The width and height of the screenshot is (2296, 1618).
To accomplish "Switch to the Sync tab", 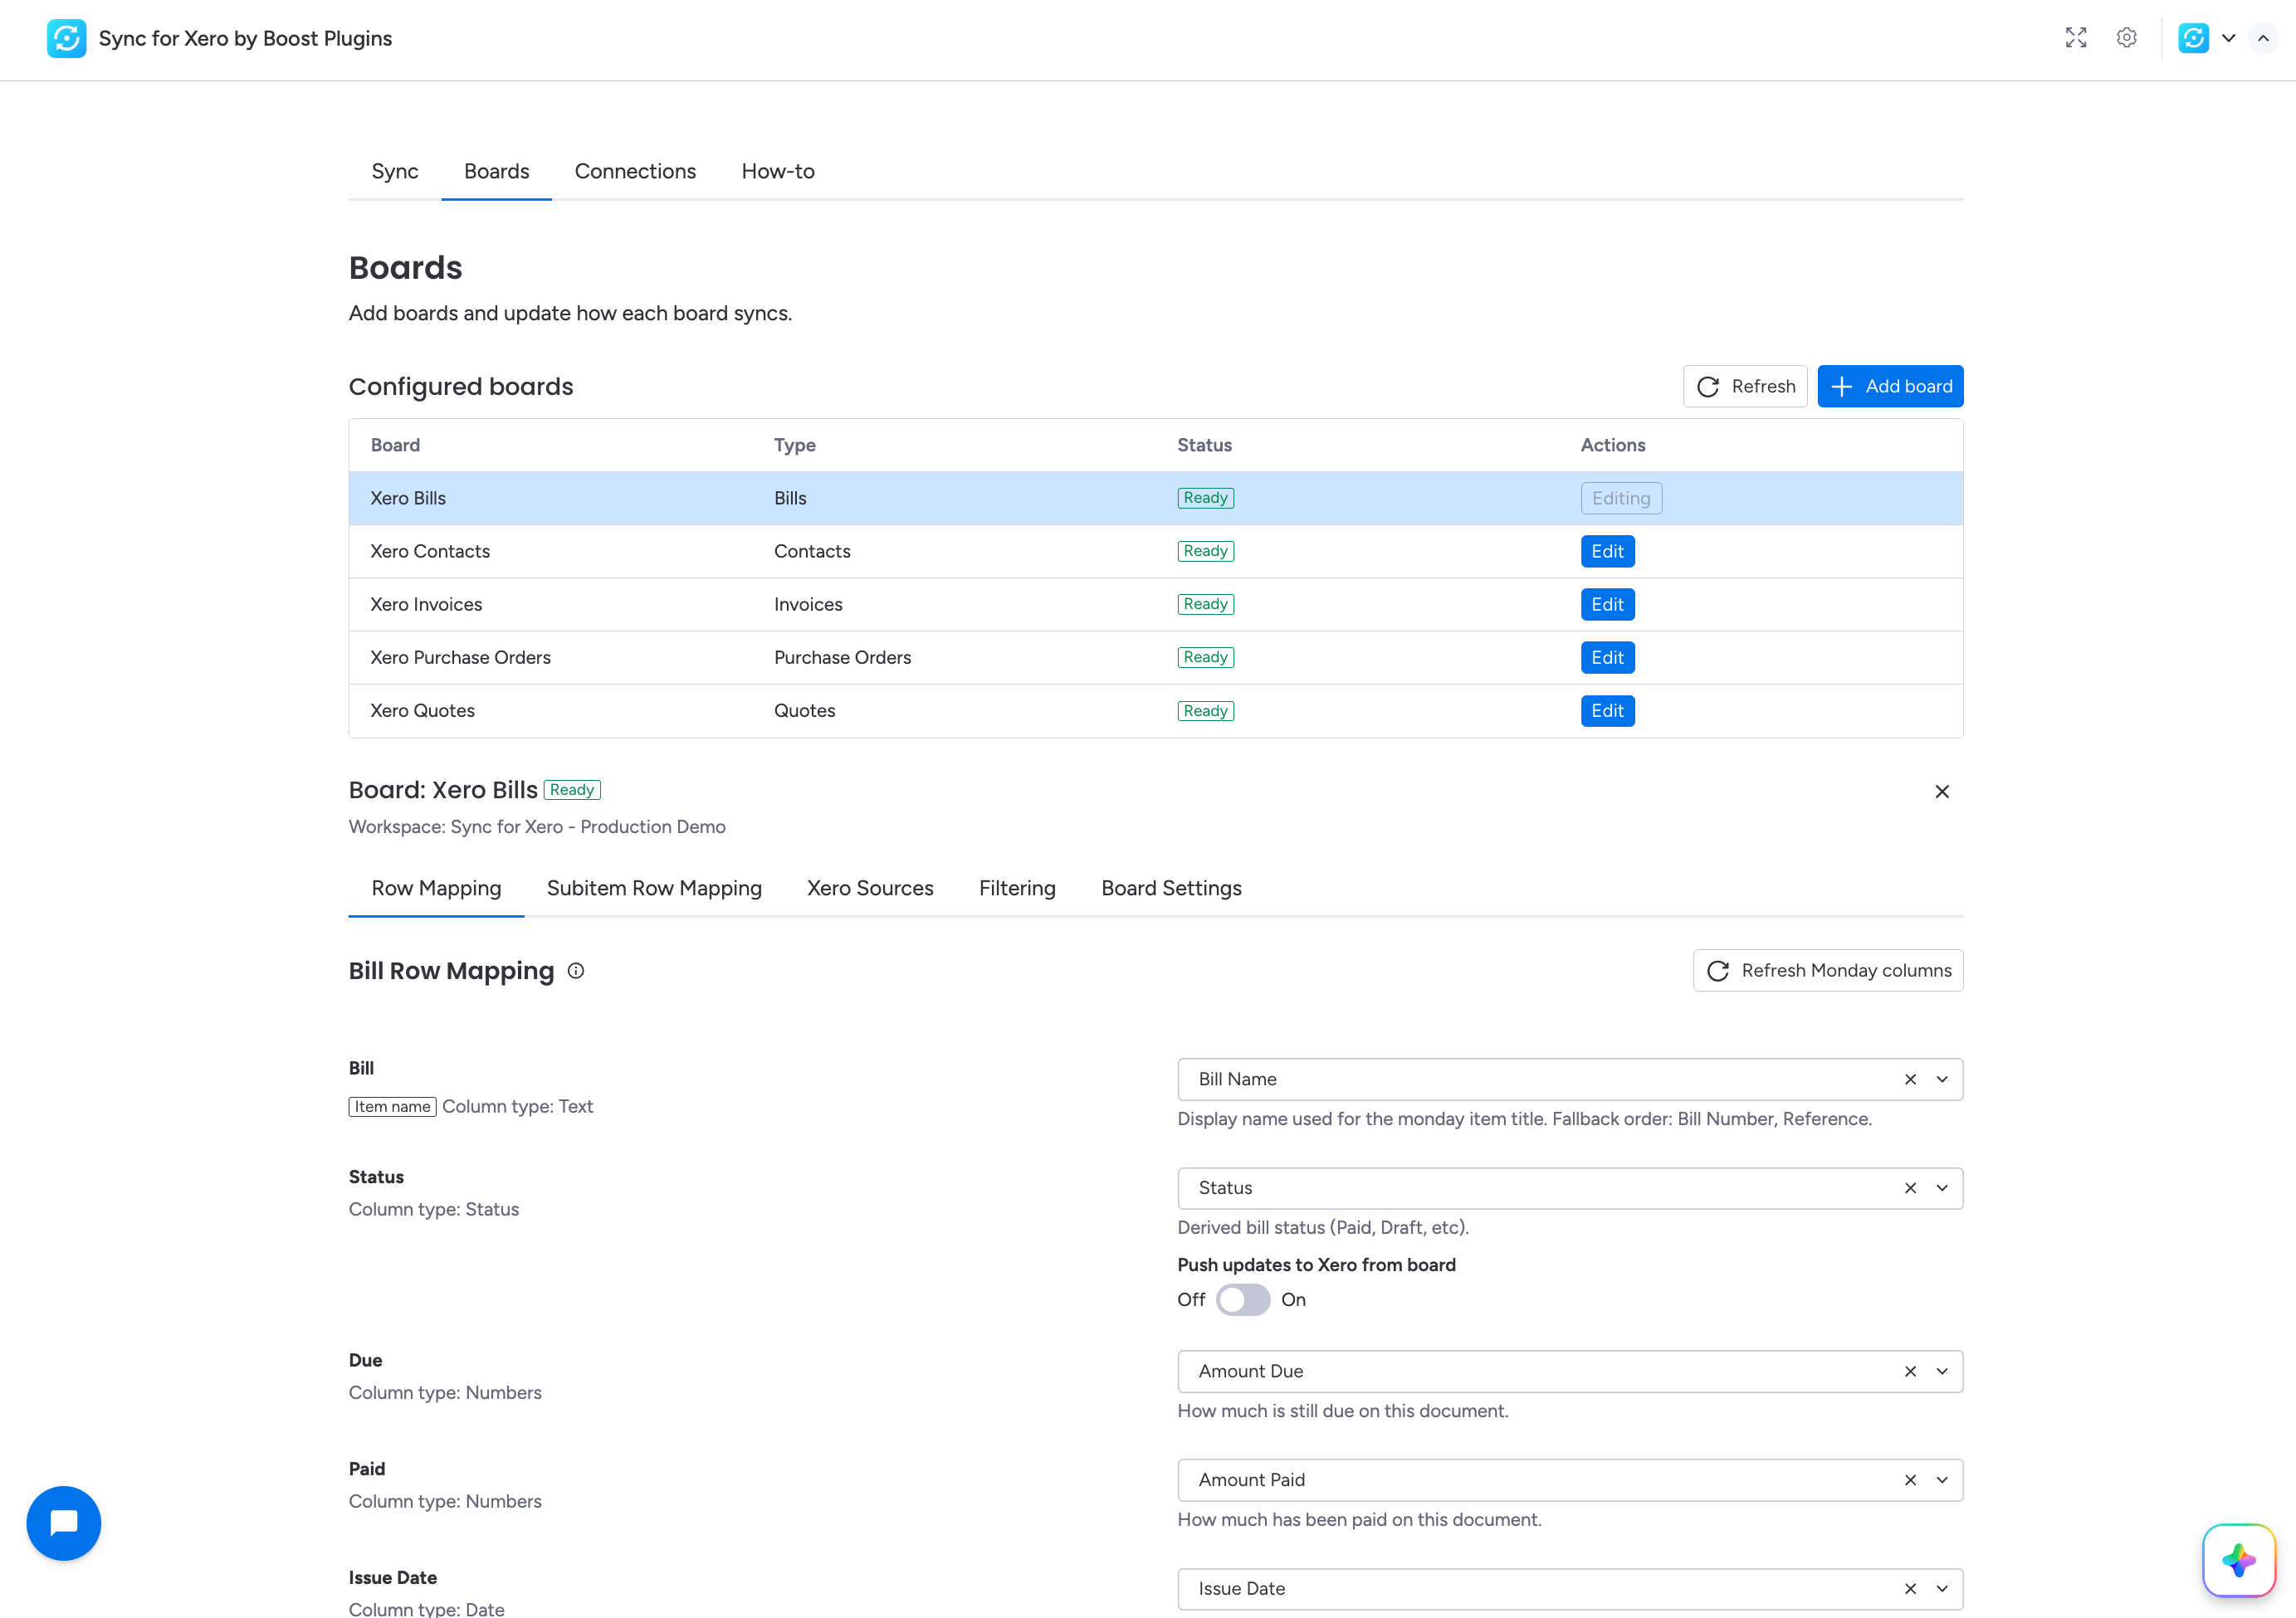I will coord(395,172).
